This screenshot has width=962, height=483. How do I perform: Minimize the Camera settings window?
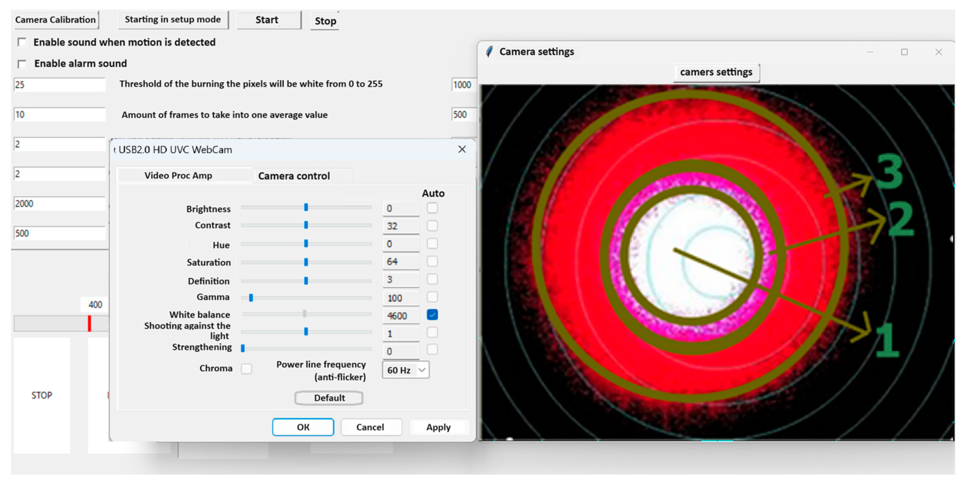tap(870, 52)
